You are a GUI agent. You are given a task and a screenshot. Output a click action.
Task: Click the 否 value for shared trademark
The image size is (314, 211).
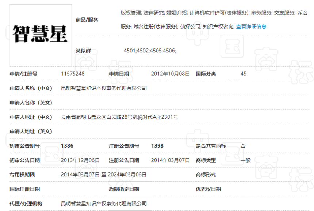pyautogui.click(x=243, y=146)
